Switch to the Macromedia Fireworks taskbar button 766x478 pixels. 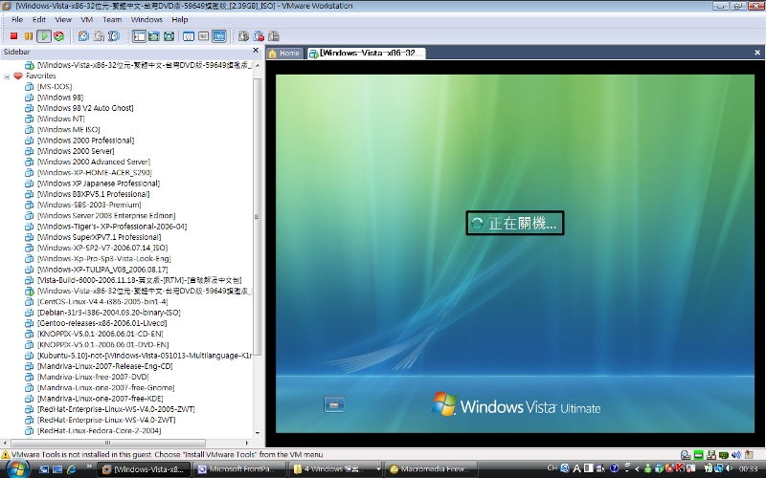tap(432, 469)
